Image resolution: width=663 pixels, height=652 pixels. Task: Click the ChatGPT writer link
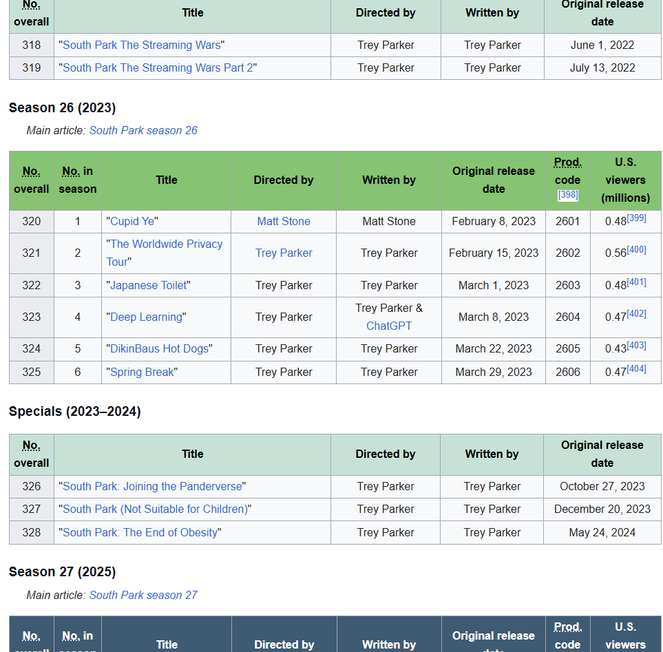[x=389, y=326]
